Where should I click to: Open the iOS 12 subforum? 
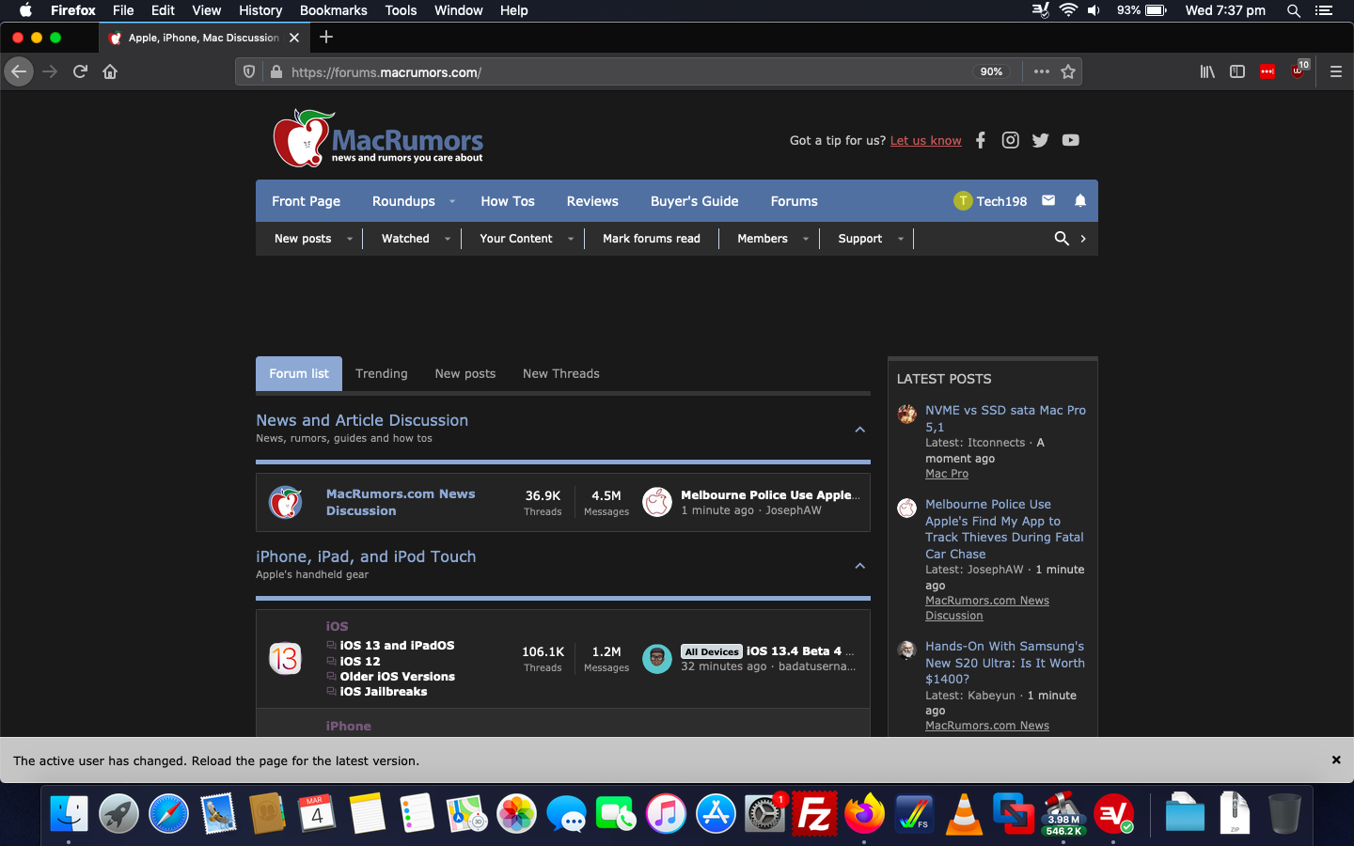(x=360, y=662)
